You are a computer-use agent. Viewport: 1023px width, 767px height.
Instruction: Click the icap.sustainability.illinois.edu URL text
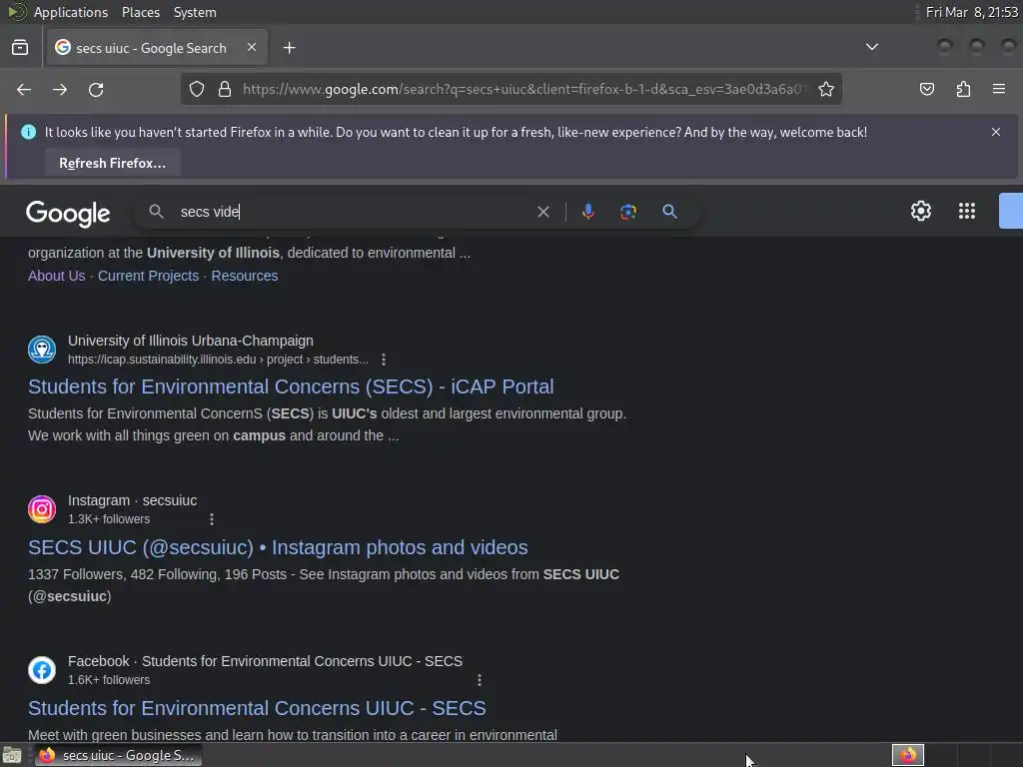pyautogui.click(x=218, y=360)
